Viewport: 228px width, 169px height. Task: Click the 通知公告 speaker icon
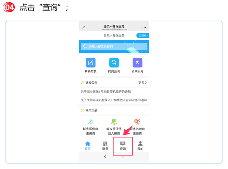click(x=82, y=83)
